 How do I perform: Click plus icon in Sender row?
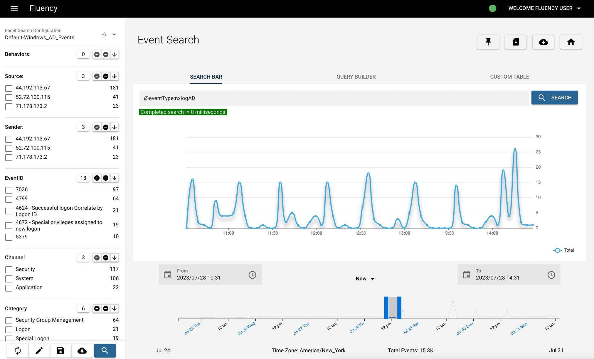tap(97, 127)
